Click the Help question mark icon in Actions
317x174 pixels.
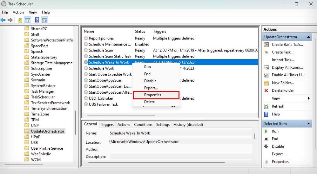tap(266, 114)
